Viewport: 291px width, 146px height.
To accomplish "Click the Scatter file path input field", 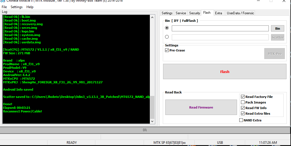I will point(220,37).
